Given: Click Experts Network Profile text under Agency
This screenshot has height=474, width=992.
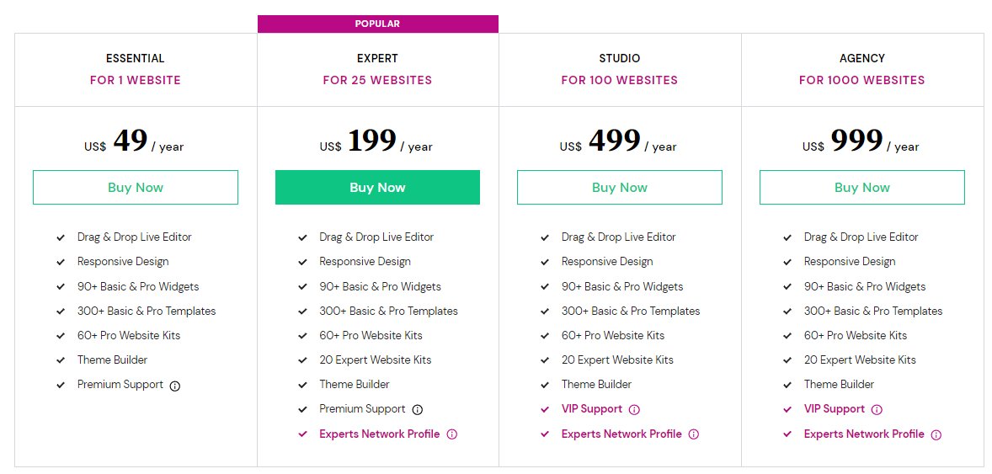Looking at the screenshot, I should [x=864, y=434].
